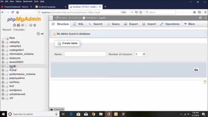
Task: Click the browser address bar
Action: 80,12
